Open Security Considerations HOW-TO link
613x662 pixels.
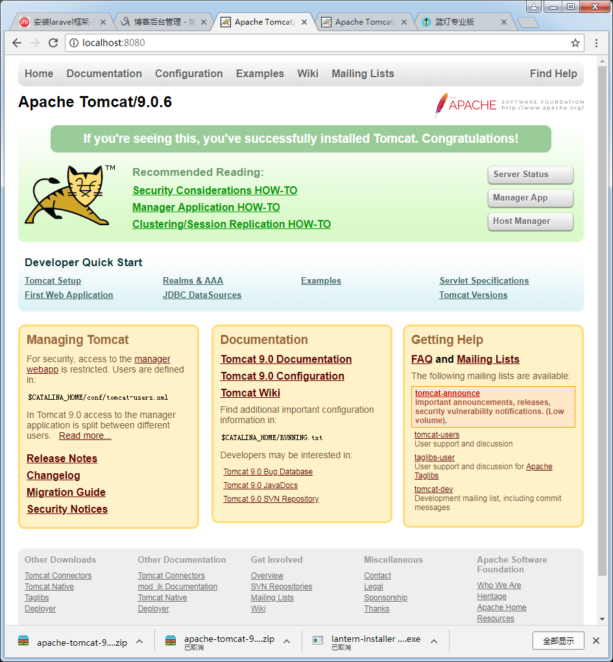click(215, 190)
